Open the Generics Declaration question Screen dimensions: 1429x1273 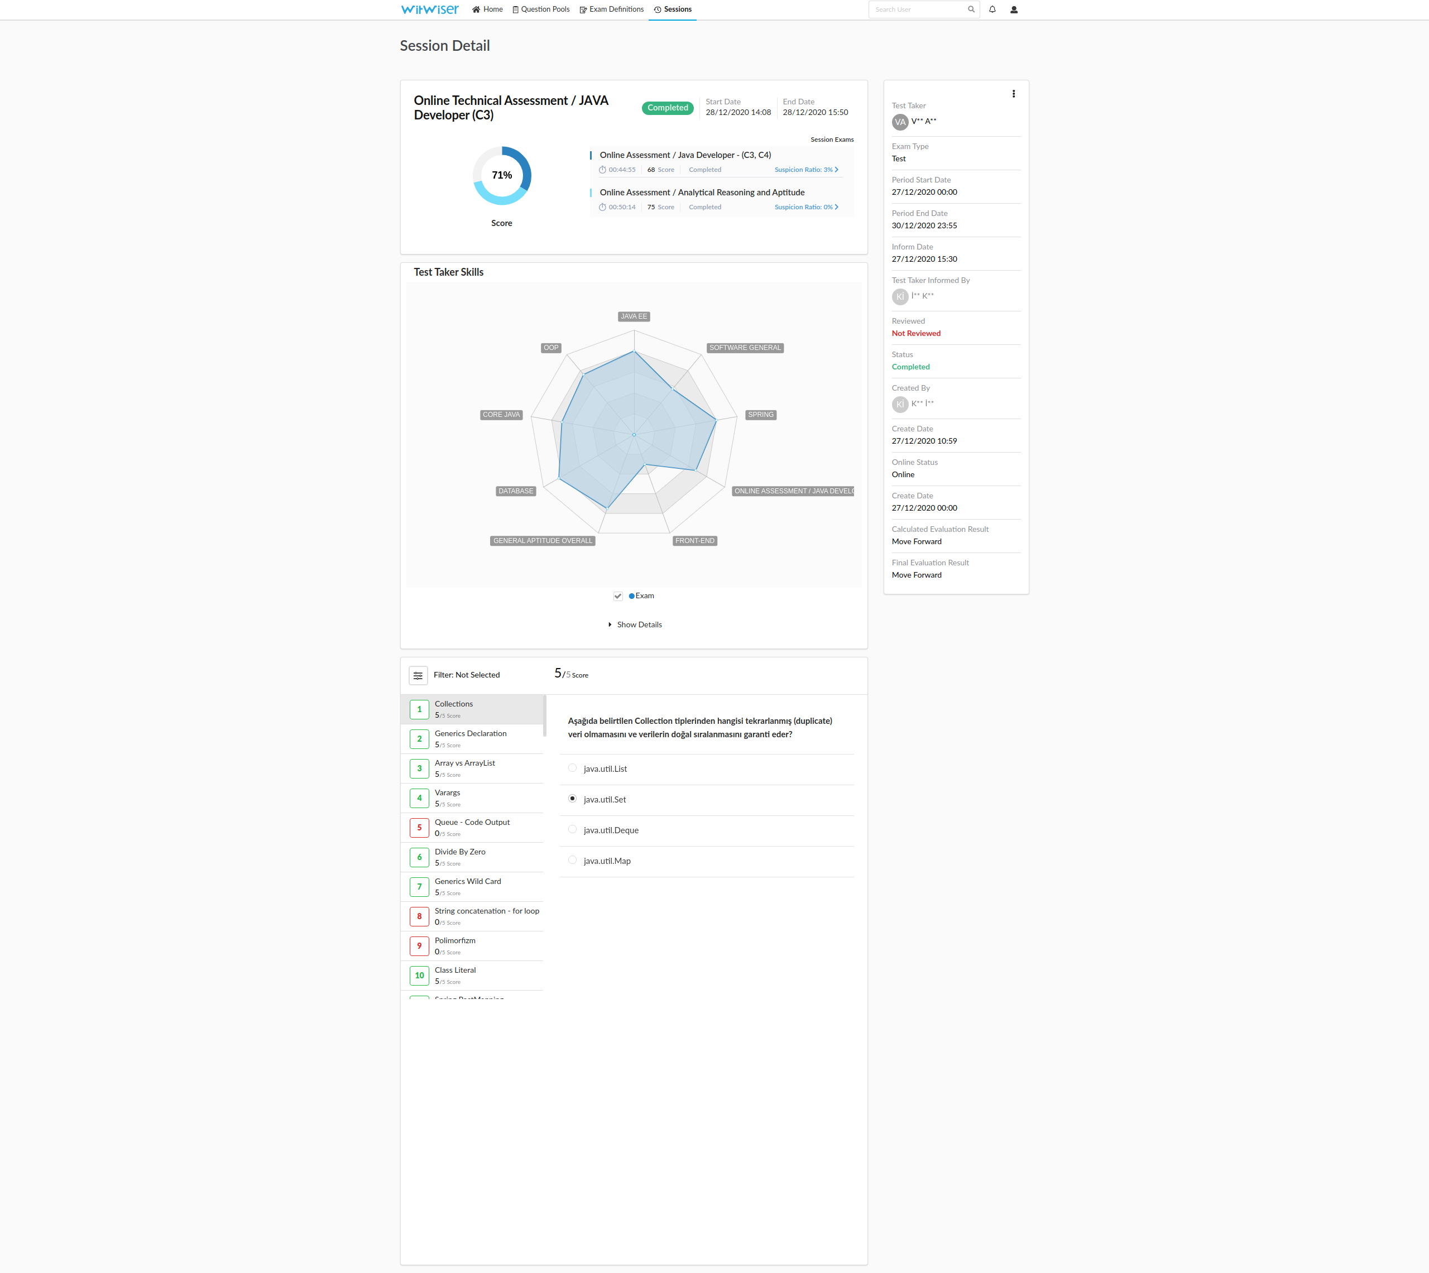470,734
